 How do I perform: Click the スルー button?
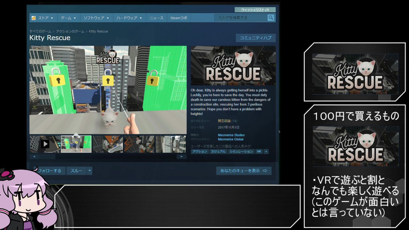tap(76, 171)
